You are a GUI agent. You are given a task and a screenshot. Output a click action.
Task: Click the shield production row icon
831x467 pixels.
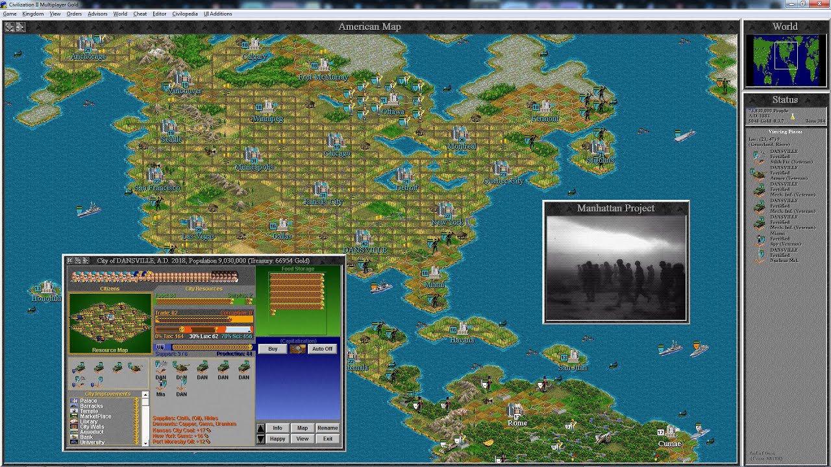point(160,347)
